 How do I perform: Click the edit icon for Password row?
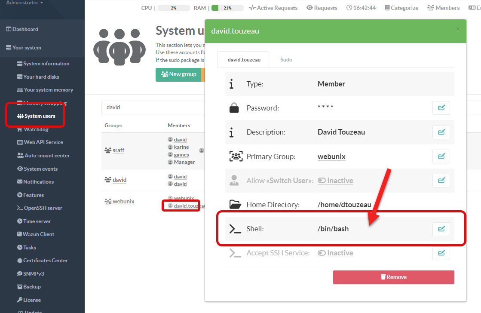[441, 108]
